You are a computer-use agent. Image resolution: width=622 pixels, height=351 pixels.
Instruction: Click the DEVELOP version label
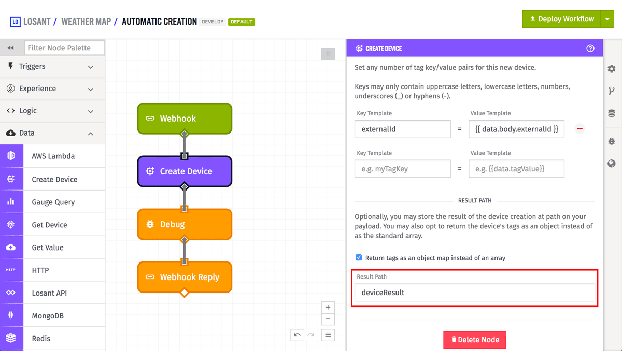pyautogui.click(x=213, y=22)
